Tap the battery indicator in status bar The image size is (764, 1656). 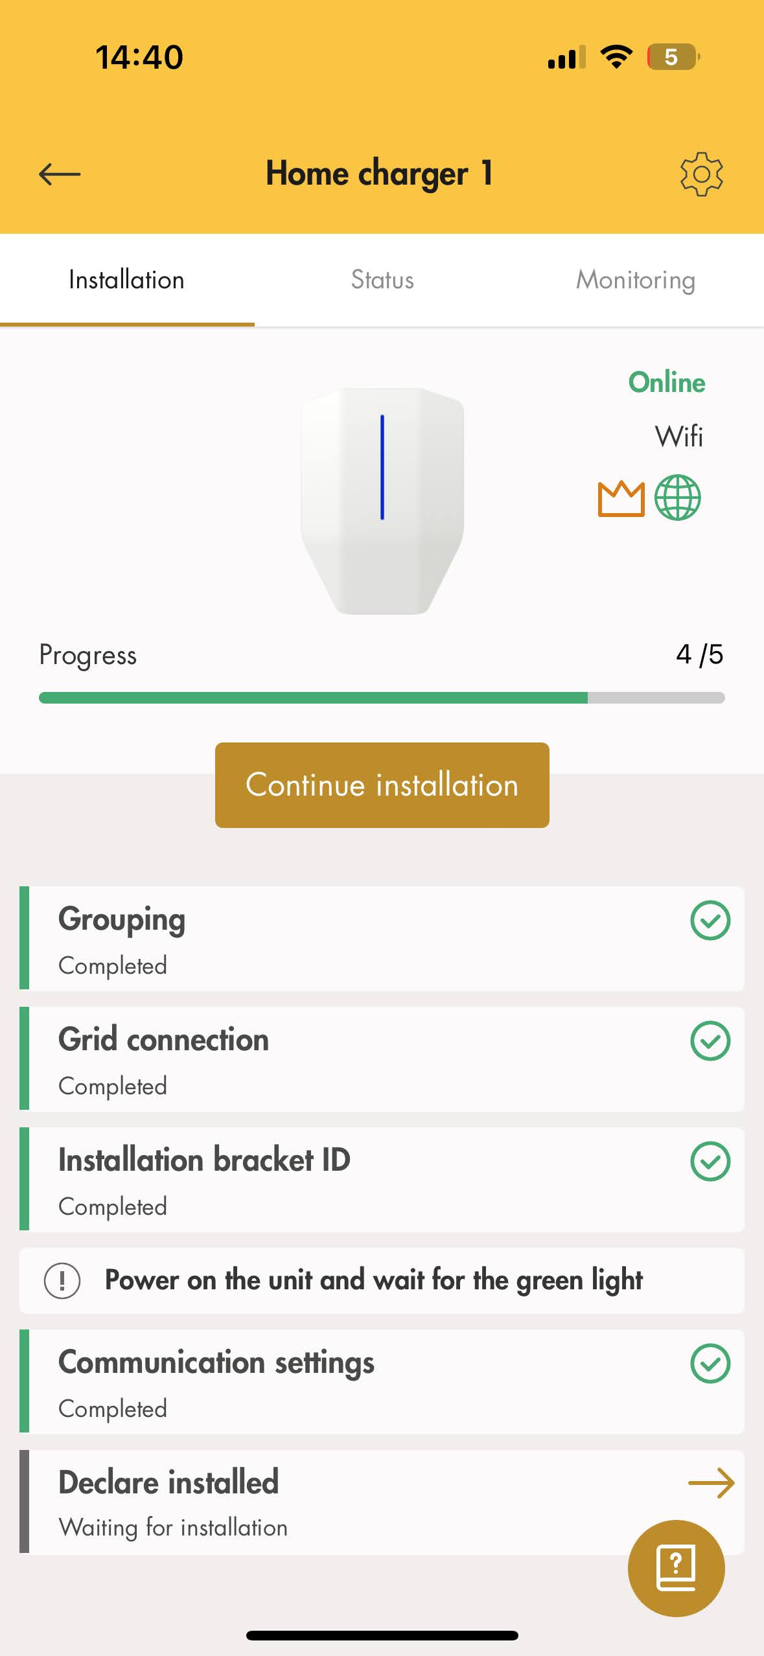[673, 57]
